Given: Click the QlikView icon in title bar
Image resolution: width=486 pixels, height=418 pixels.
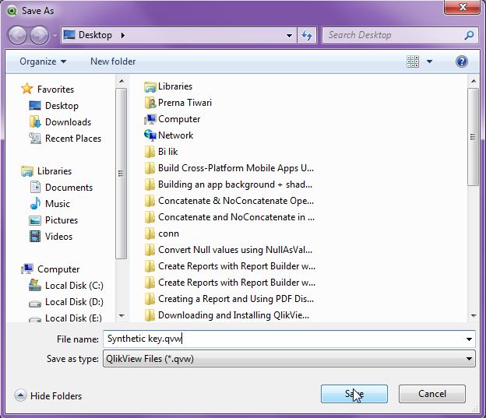Looking at the screenshot, I should pos(12,11).
